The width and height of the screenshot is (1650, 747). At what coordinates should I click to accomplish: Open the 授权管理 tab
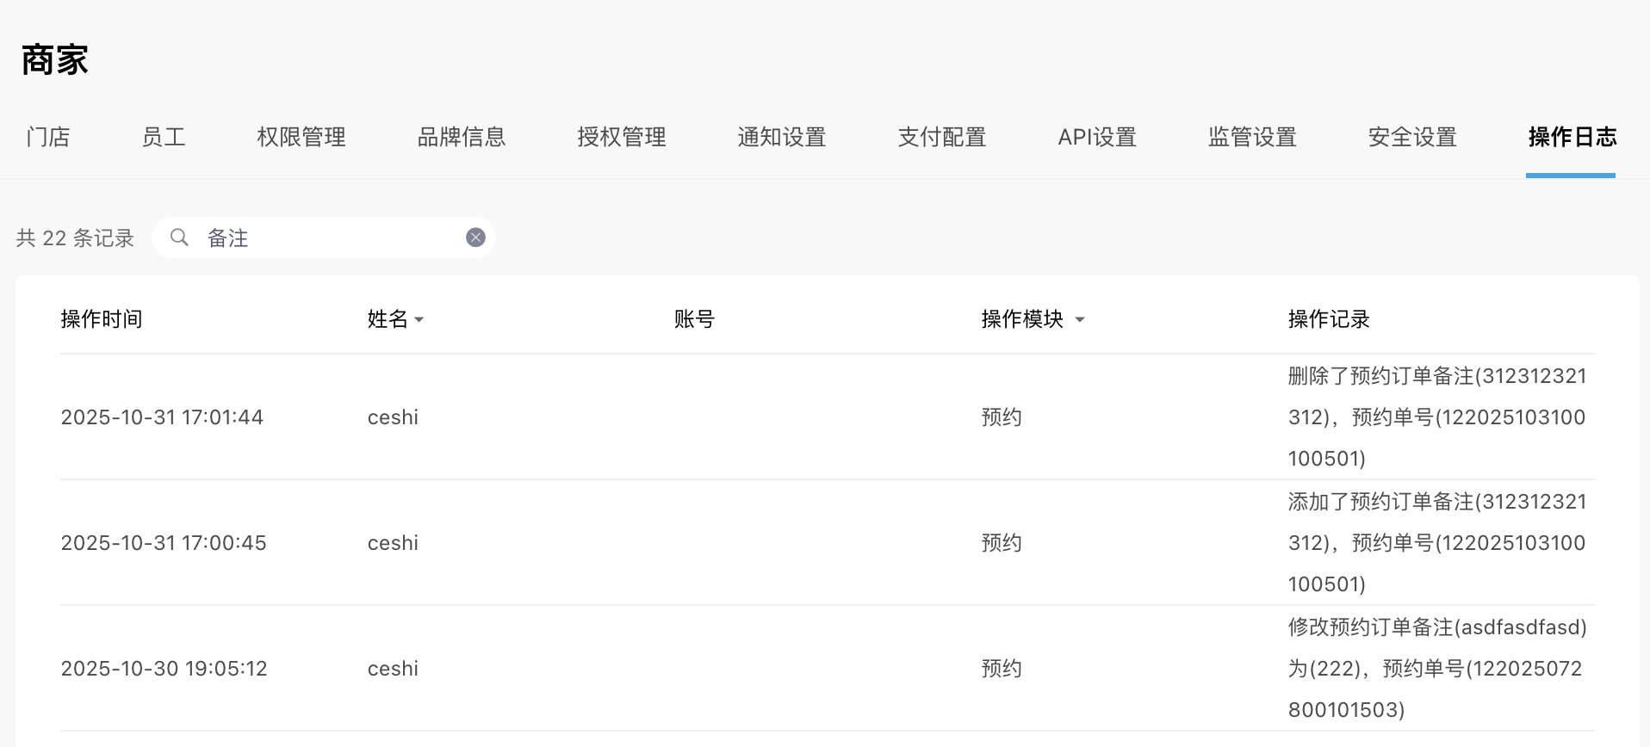622,137
